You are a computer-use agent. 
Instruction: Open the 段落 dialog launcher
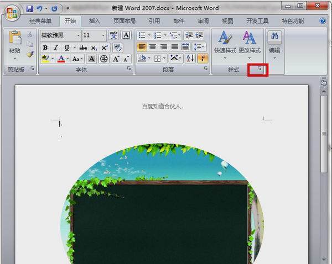pyautogui.click(x=206, y=68)
